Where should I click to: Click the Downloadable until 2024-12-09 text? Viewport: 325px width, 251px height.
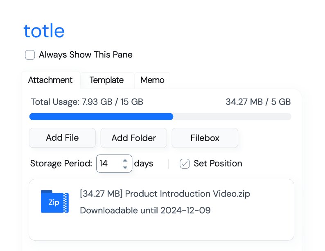click(145, 211)
